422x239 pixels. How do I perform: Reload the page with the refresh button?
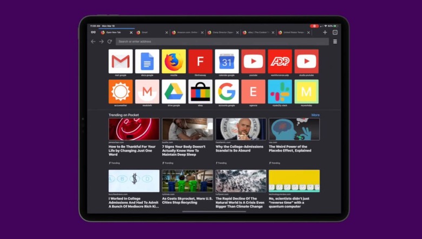click(109, 42)
